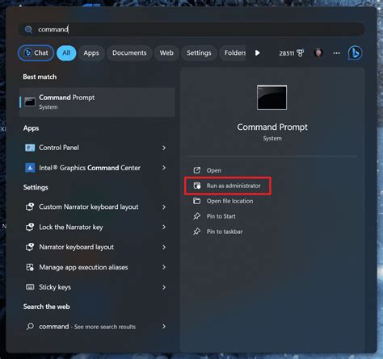The height and width of the screenshot is (359, 383).
Task: Choose Pin to Start
Action: [x=221, y=216]
